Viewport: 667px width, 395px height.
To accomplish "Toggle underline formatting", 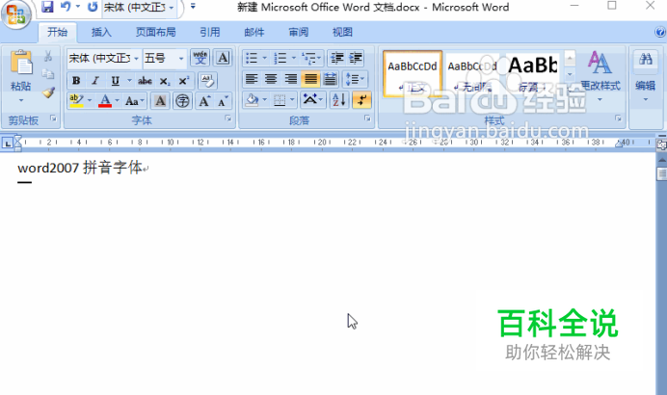I will coord(115,80).
